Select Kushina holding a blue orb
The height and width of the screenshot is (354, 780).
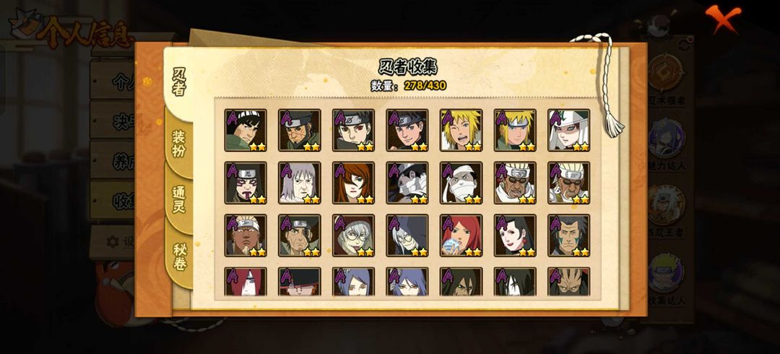tap(461, 235)
